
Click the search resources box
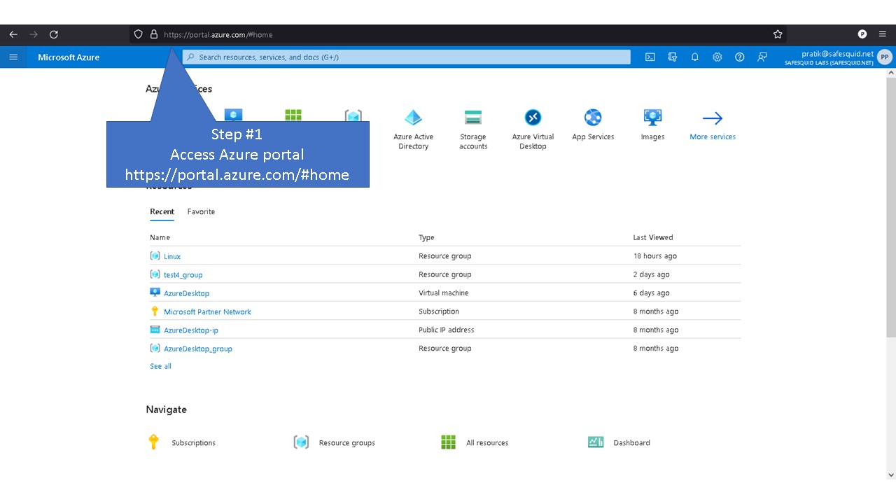click(x=407, y=57)
